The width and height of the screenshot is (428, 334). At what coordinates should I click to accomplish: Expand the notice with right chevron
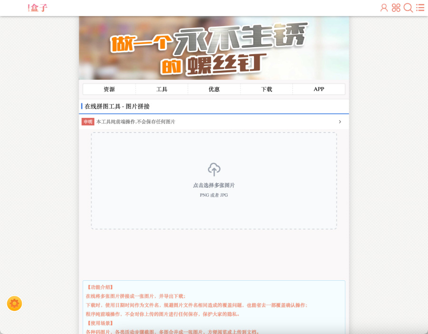[x=340, y=122]
